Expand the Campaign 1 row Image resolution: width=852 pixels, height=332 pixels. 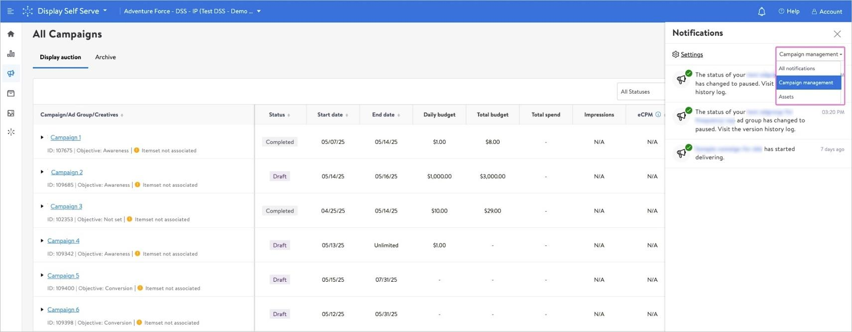[42, 137]
